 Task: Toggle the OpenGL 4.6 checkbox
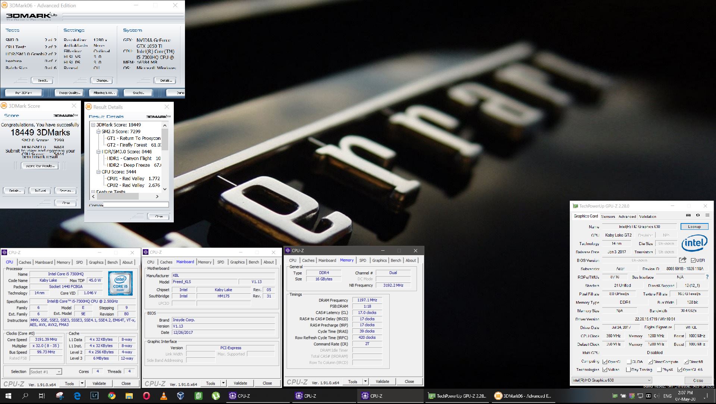tap(680, 370)
